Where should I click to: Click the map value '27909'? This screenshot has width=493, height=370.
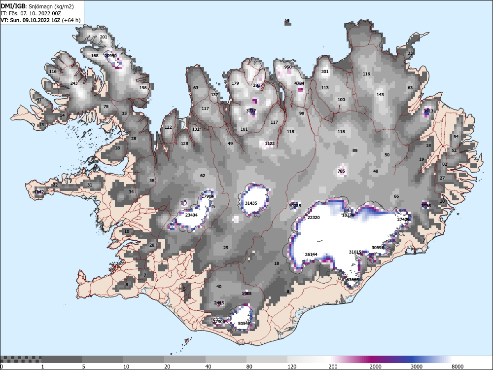click(219, 322)
